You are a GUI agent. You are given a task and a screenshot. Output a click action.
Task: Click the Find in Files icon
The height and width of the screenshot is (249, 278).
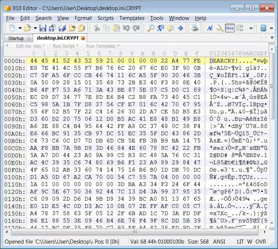pos(171,28)
